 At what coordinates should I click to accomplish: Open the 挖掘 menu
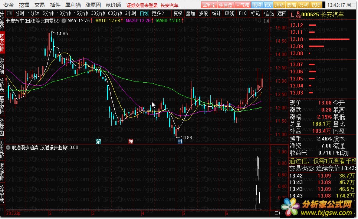click(x=24, y=5)
